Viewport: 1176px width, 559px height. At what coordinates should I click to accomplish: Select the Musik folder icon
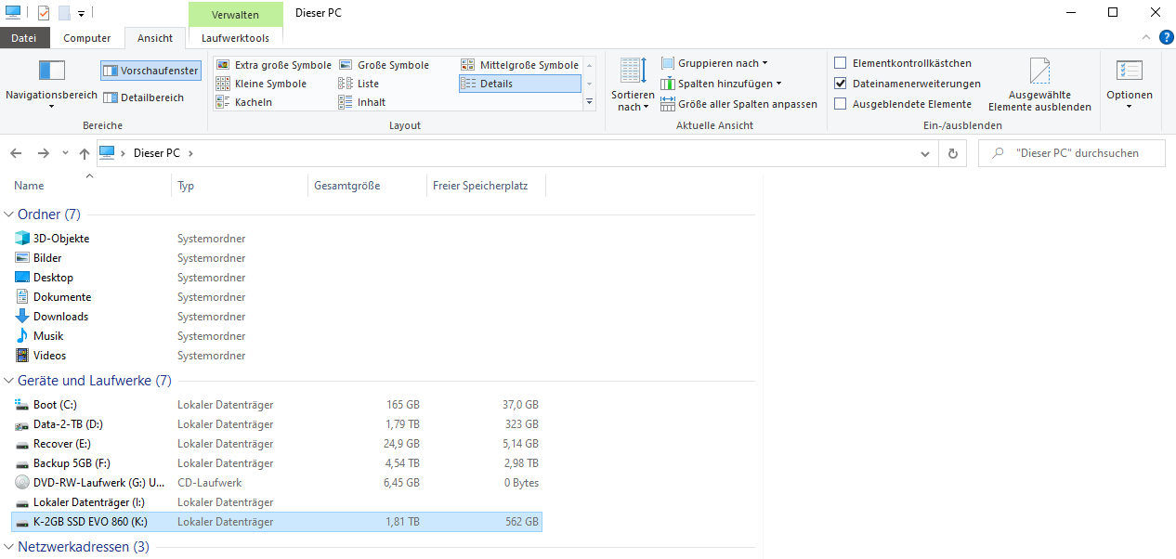click(22, 336)
